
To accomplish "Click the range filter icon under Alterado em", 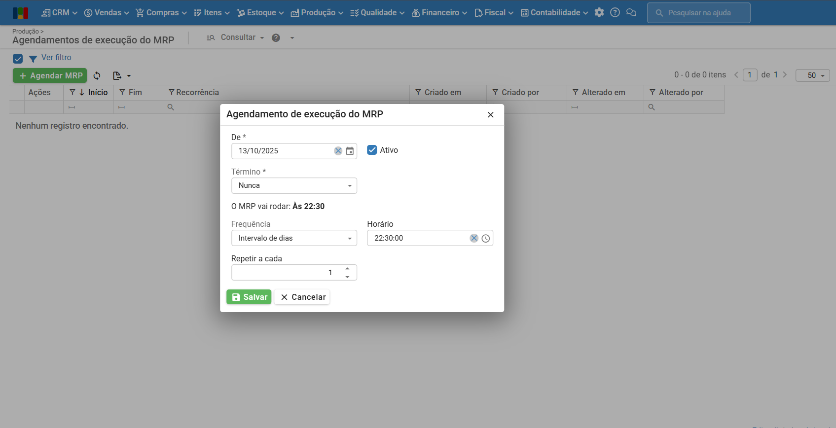I will [x=575, y=107].
